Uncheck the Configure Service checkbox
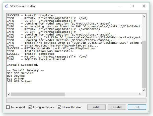This screenshot has height=116, width=153. [x=30, y=107]
